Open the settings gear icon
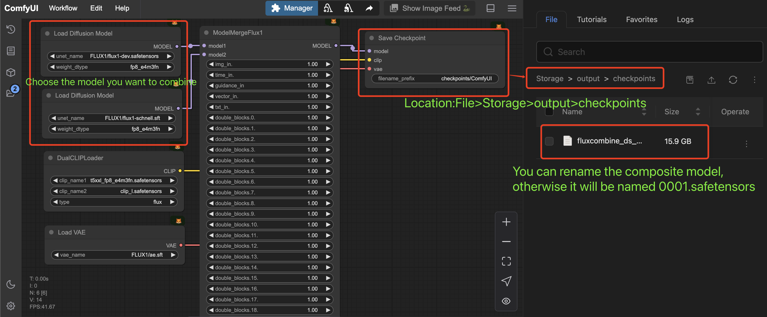 click(x=11, y=306)
